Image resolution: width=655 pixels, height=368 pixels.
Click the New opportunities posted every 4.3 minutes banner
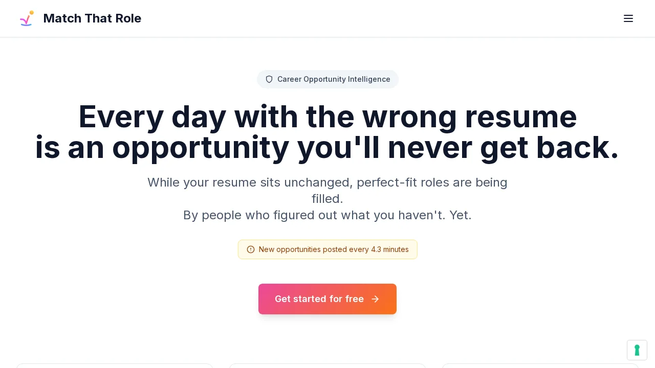pos(327,249)
